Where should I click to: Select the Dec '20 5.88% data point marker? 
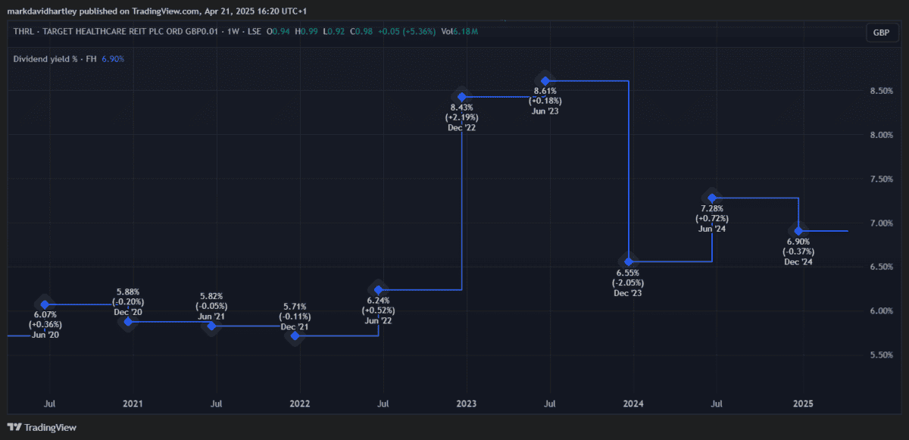point(128,322)
